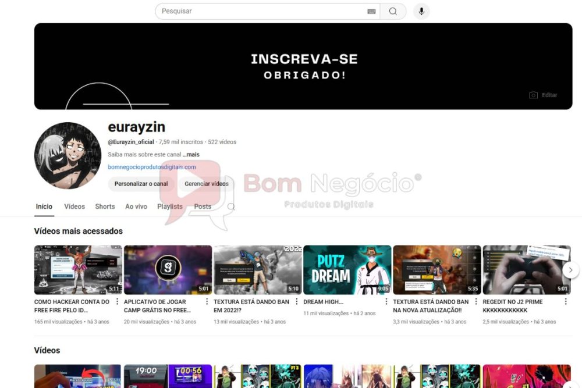The image size is (582, 388).
Task: Open TEXTURA ESTÁ DANDO BAN EM 2022 title
Action: (251, 306)
